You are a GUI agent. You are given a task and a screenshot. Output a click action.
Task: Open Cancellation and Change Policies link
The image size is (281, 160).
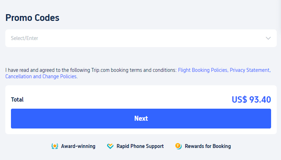click(41, 76)
